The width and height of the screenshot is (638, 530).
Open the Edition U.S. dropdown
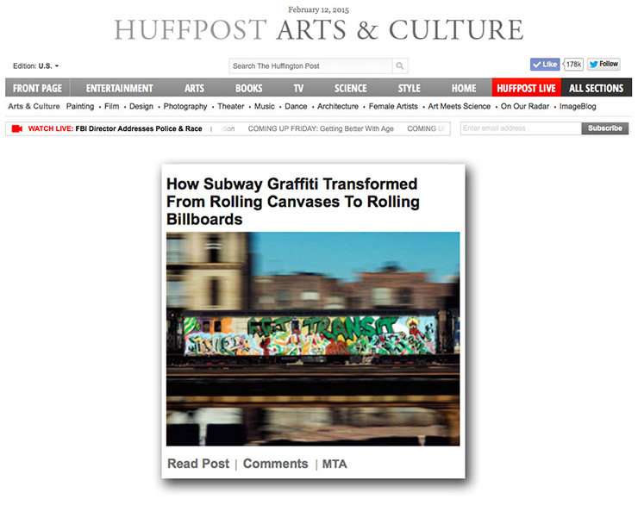pos(36,65)
